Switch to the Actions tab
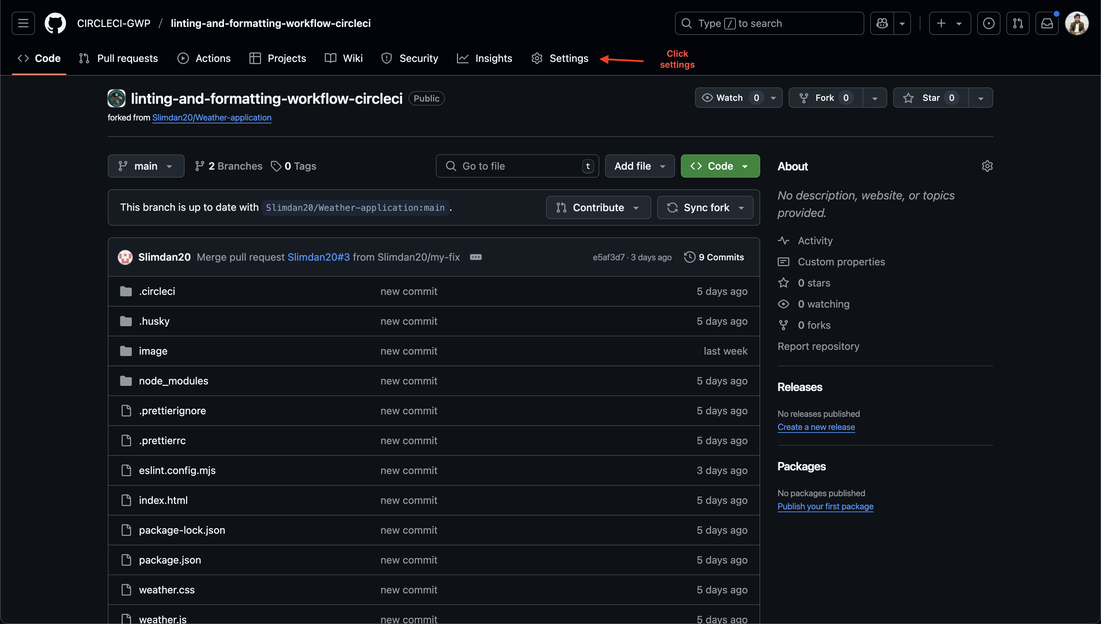 coord(213,58)
